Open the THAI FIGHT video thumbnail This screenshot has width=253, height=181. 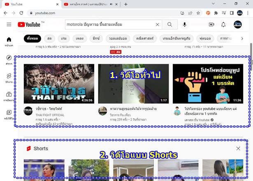tap(59, 84)
